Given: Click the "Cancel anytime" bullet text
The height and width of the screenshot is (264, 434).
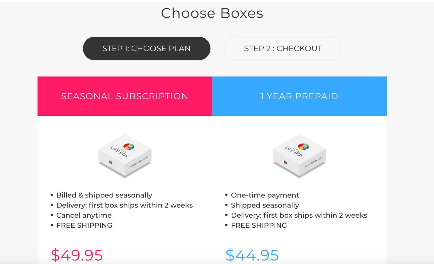Looking at the screenshot, I should pos(84,215).
